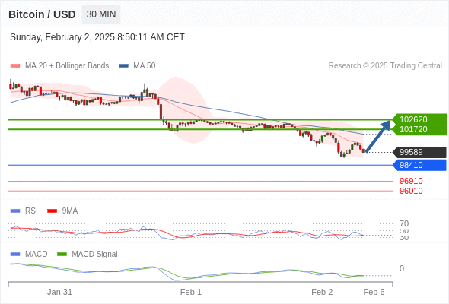
Task: Click the MACD Signal green legend swatch
Action: (x=62, y=255)
